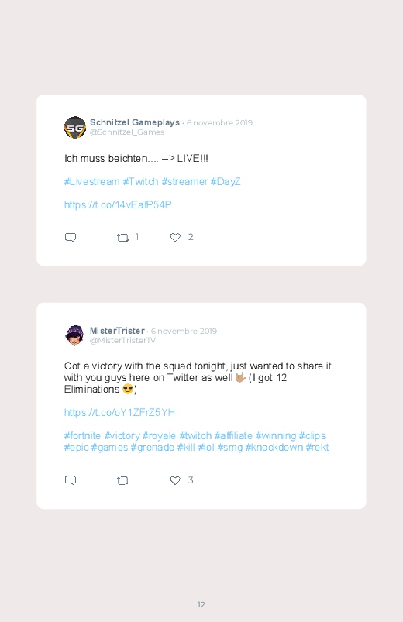Viewport: 403px width, 622px height.
Task: Click the #affiliate hashtag
Action: pos(233,435)
